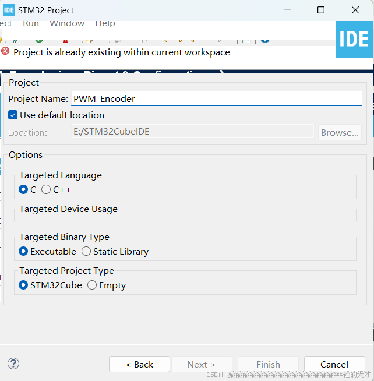Image resolution: width=374 pixels, height=381 pixels.
Task: Close the STM32 Project window
Action: tap(355, 10)
